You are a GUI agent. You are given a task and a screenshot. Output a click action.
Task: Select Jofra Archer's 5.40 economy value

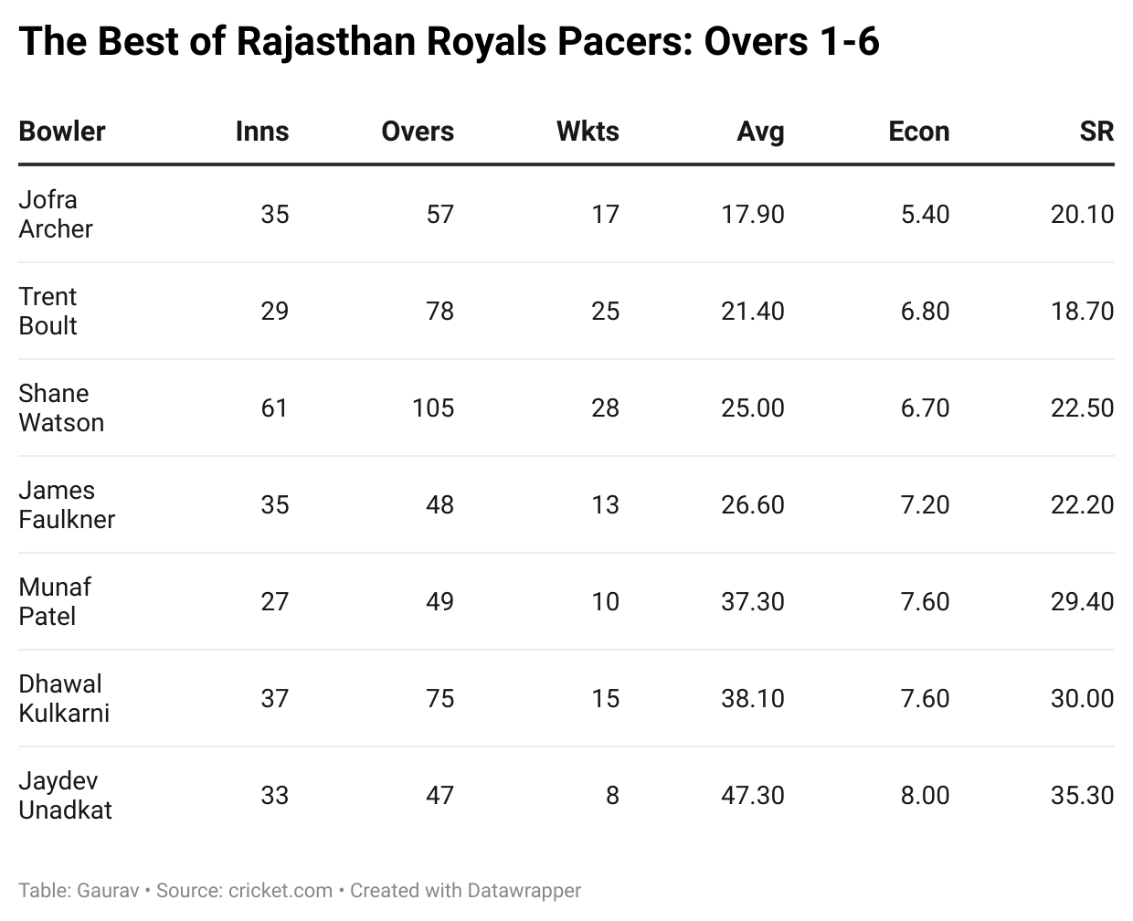pos(925,214)
